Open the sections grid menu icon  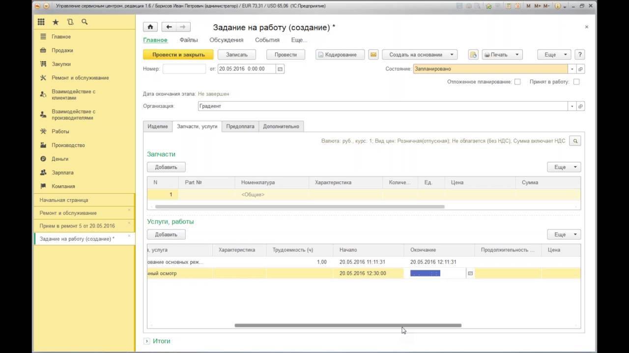[x=41, y=22]
